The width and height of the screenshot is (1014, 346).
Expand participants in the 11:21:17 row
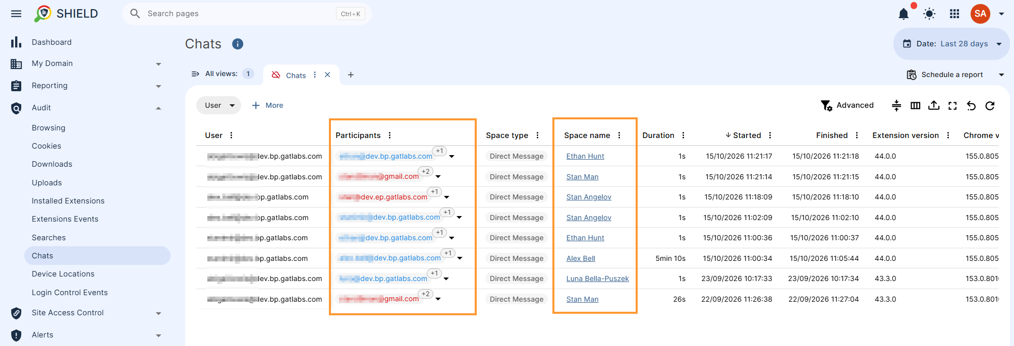coord(452,157)
